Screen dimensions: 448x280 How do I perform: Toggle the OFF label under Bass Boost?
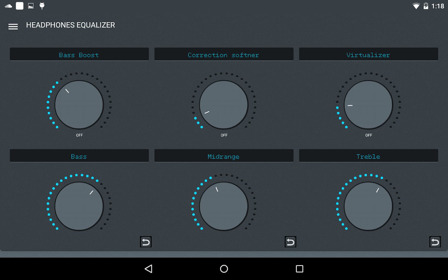(79, 135)
